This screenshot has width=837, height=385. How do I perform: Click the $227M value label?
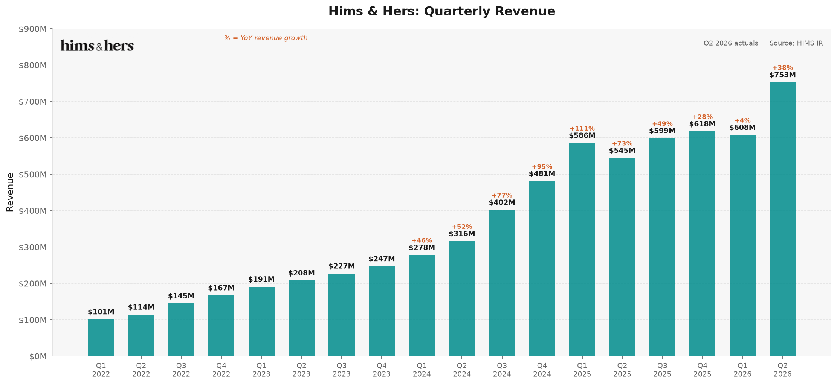342,266
